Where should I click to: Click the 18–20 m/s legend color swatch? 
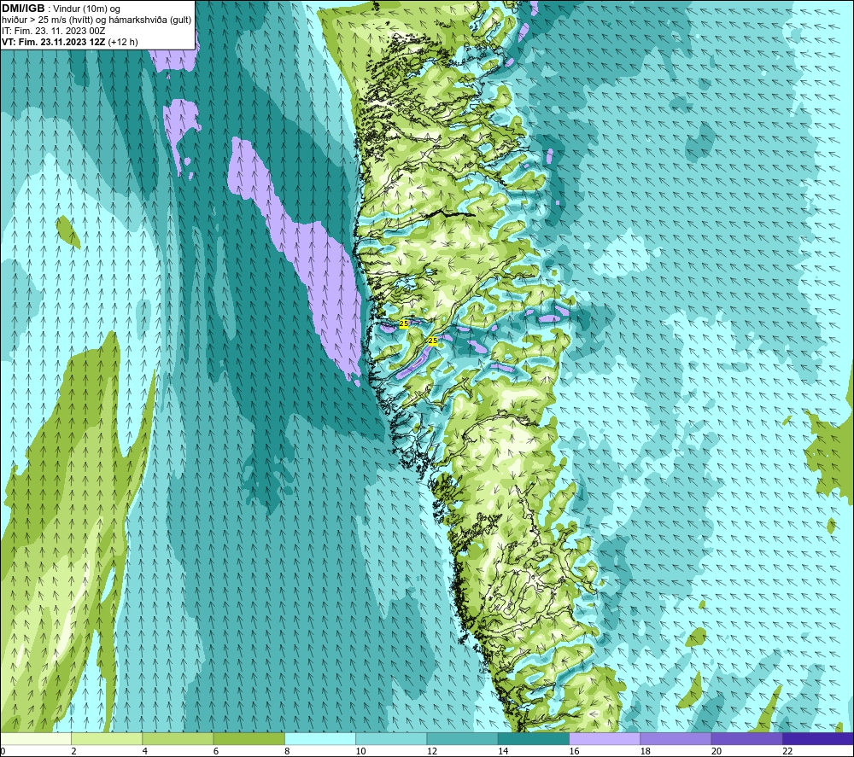(676, 738)
